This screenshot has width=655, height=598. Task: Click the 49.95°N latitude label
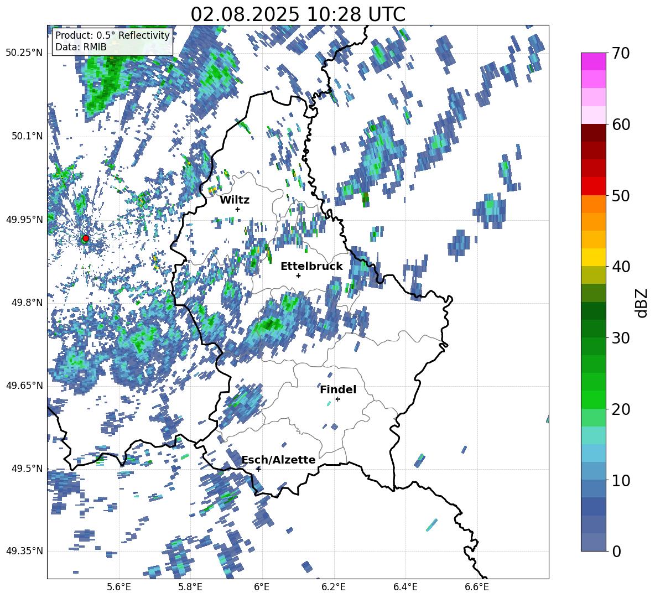24,219
